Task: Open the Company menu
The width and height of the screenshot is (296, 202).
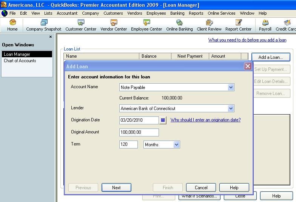Action: pos(91,13)
